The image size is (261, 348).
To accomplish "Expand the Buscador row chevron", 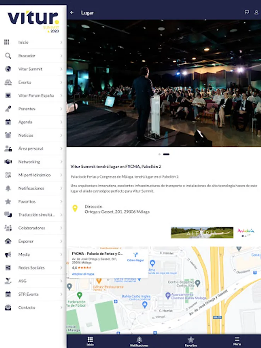I will coord(61,56).
